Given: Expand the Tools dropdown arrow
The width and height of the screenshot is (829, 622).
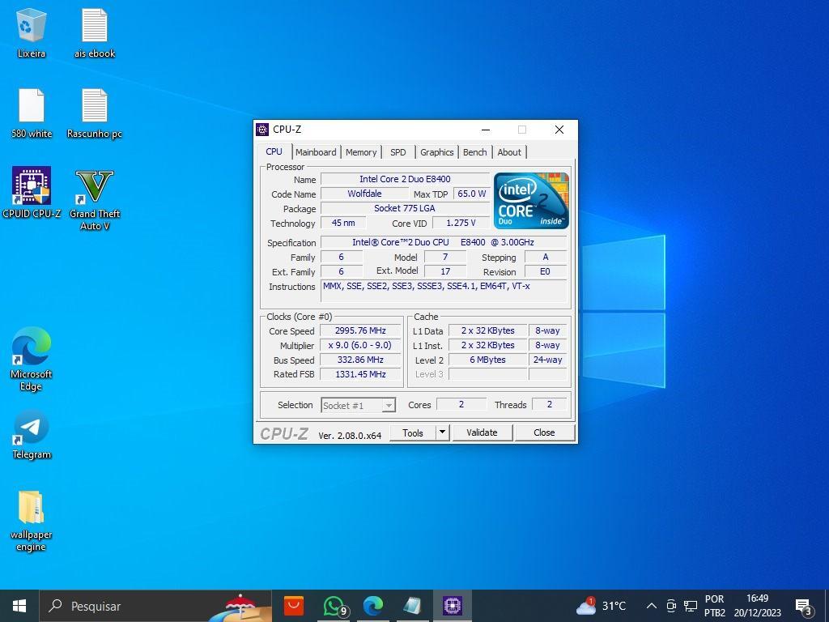Looking at the screenshot, I should 443,432.
